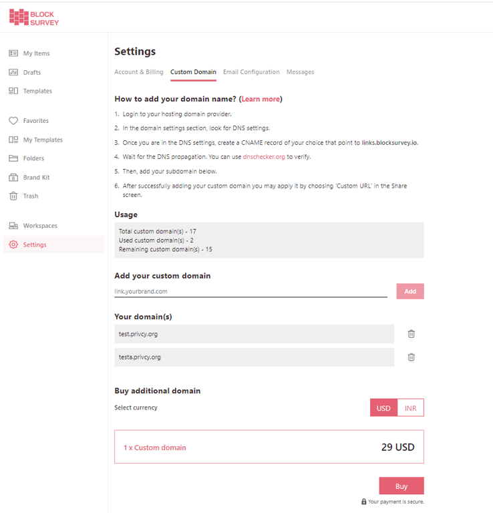This screenshot has width=493, height=513.
Task: Select the 1 x Custom domain box
Action: coord(269,447)
